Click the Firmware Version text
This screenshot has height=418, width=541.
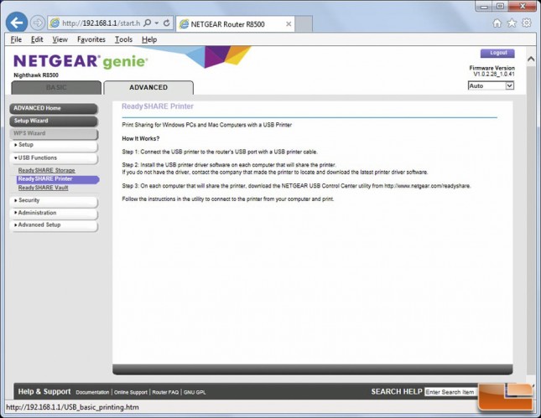[x=492, y=68]
